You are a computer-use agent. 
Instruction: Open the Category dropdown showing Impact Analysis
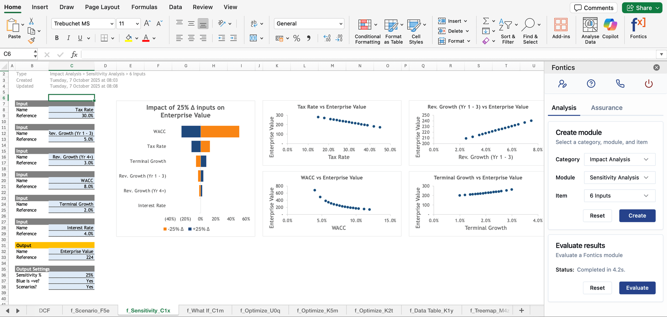(619, 159)
